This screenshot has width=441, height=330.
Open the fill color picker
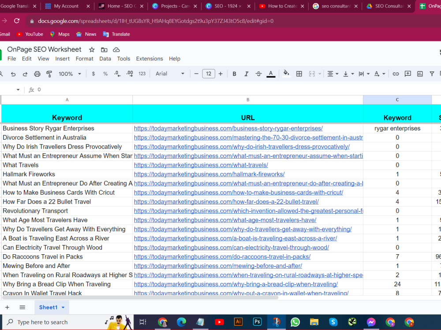(286, 74)
